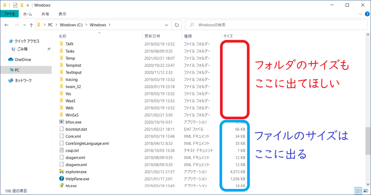Viewport: 371px width, 195px height.
Task: Navigate up one level using the up arrow
Action: click(31, 25)
